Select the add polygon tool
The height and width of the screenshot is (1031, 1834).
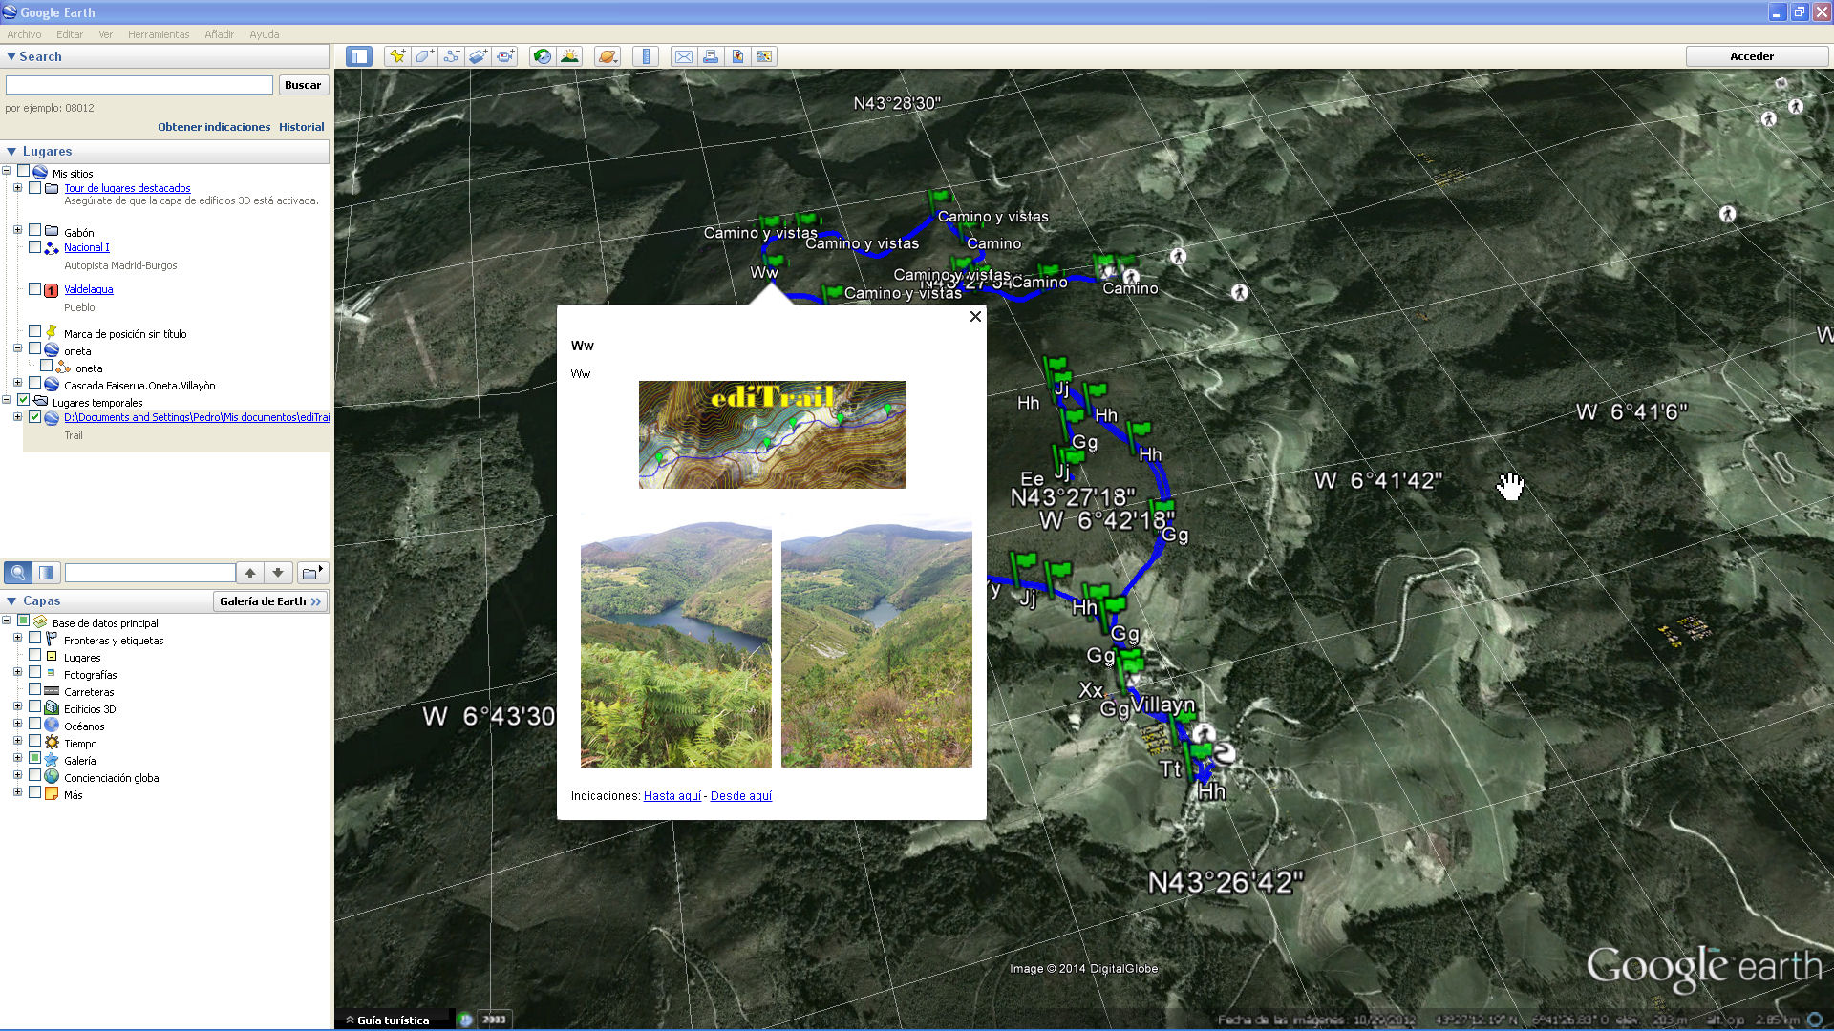click(x=424, y=56)
